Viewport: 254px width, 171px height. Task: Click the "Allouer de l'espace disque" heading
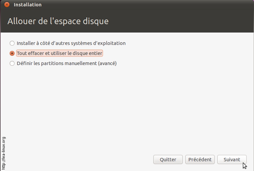click(x=58, y=21)
